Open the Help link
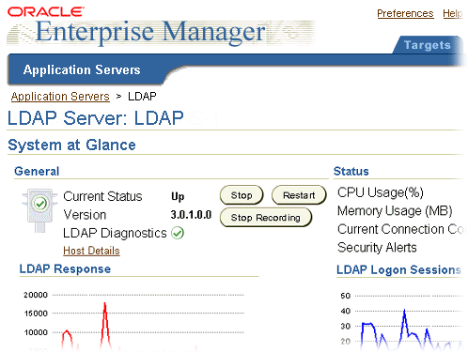 click(453, 13)
